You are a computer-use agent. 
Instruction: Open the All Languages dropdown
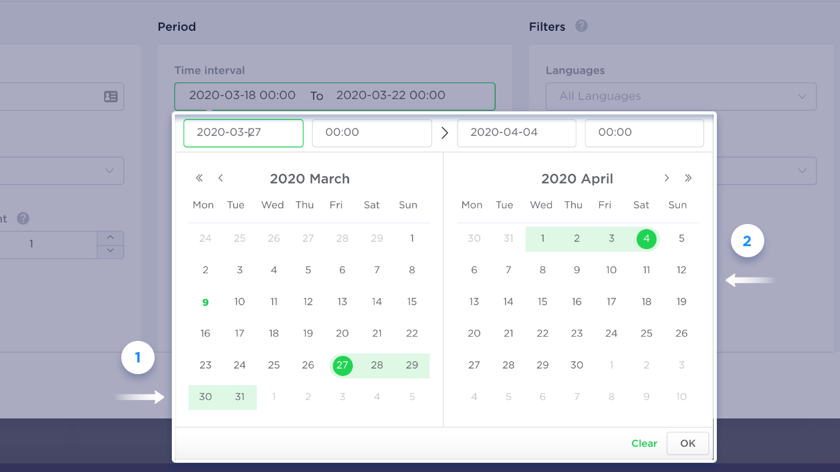(x=680, y=97)
